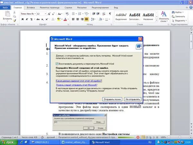Click the shading paint bucket icon

click(x=100, y=19)
